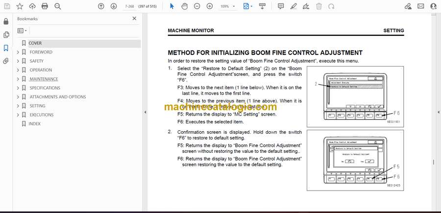Click the share link icon
The width and height of the screenshot is (441, 213).
point(408,6)
